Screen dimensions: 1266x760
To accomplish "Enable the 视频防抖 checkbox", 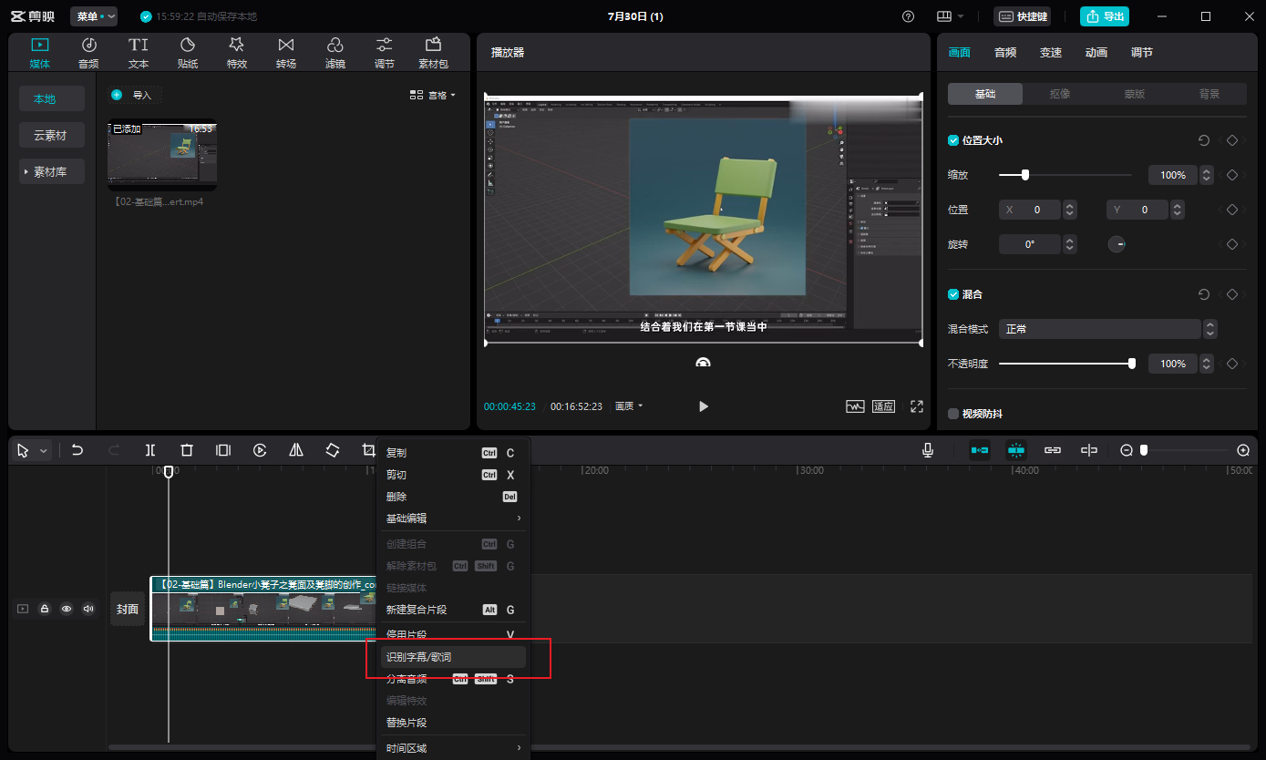I will click(953, 414).
